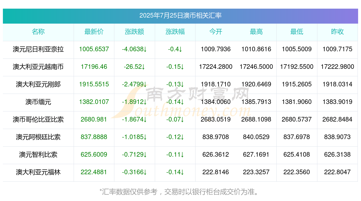Select the 涨跌幅 column header
This screenshot has width=361, height=201.
pos(175,32)
